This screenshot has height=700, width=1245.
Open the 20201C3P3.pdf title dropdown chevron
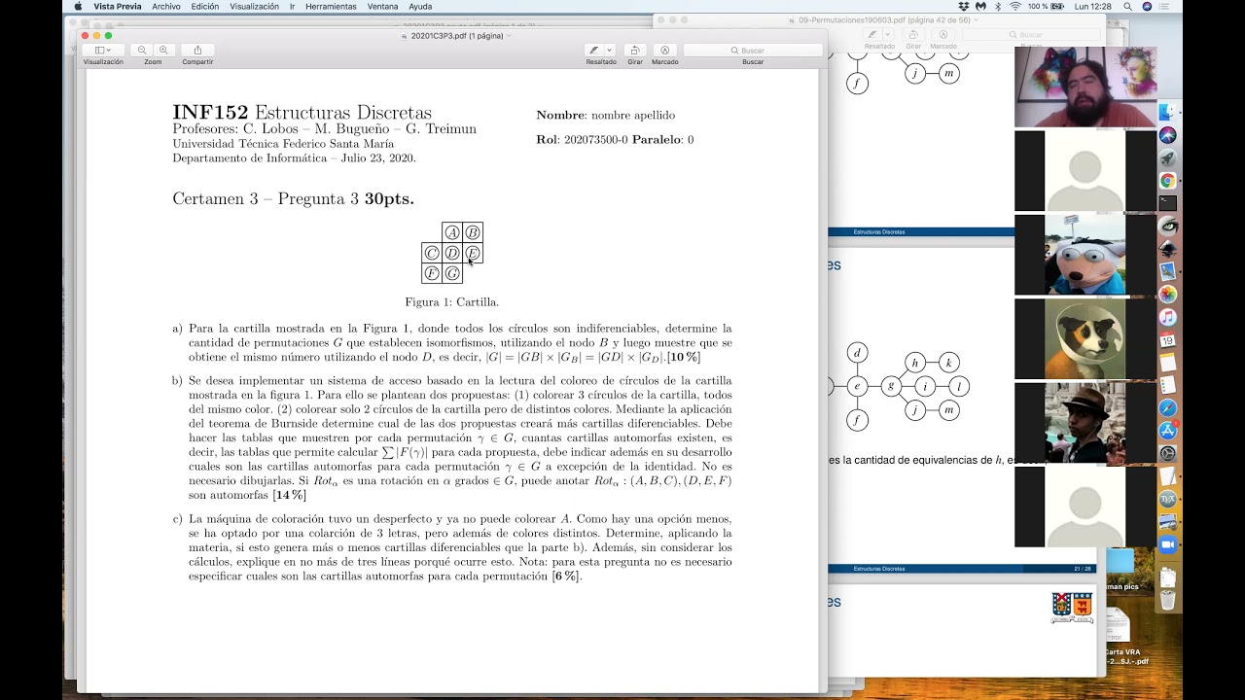509,36
